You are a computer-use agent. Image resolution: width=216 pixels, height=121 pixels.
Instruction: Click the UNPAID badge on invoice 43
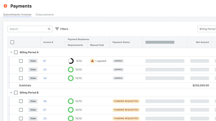118,69
